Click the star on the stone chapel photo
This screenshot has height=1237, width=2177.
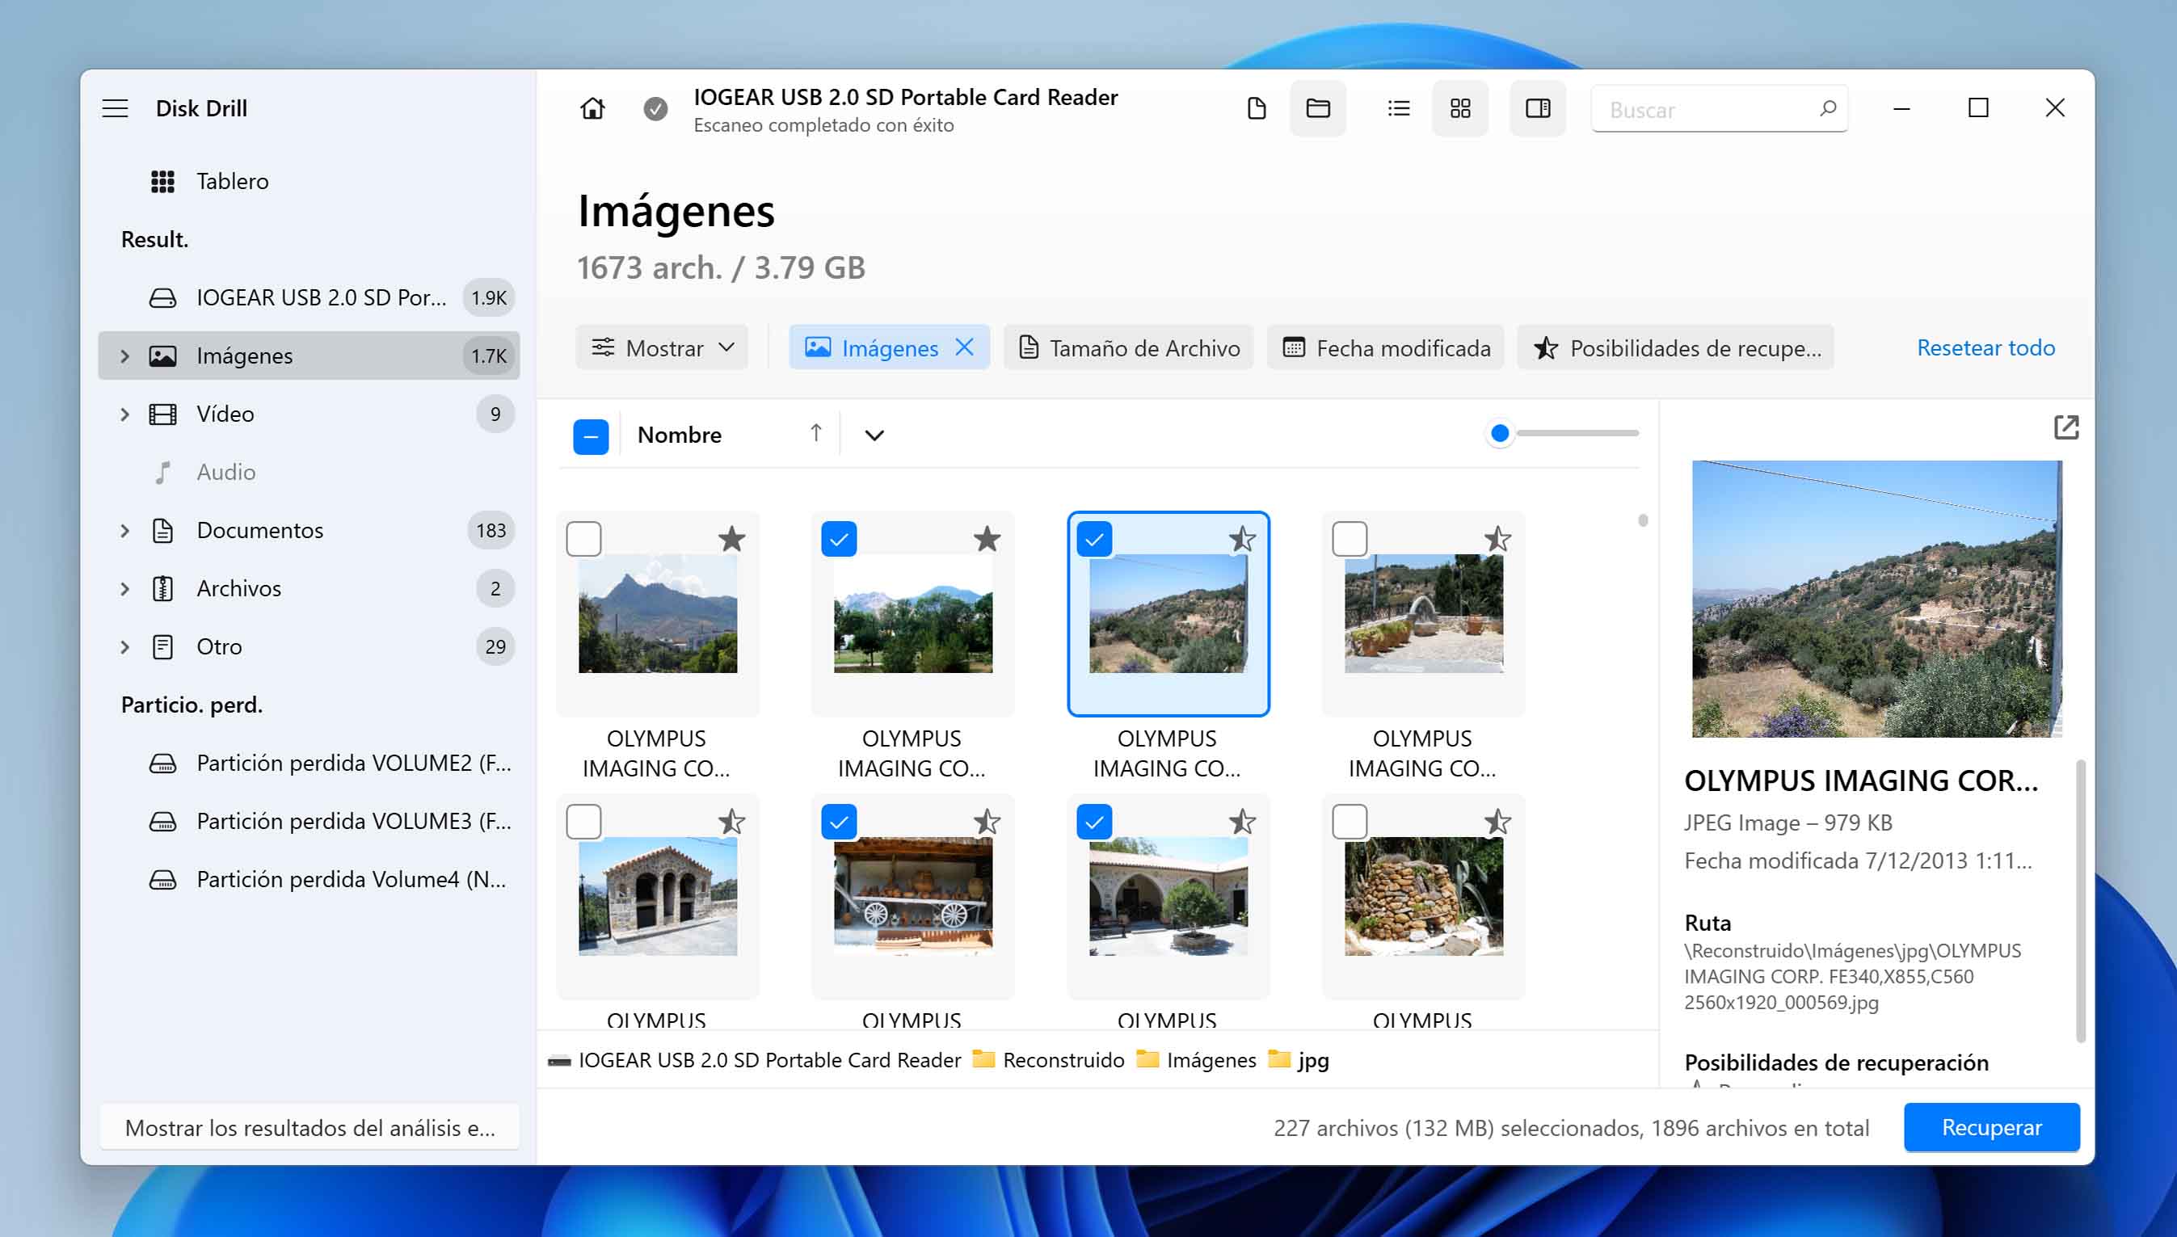[x=731, y=822]
